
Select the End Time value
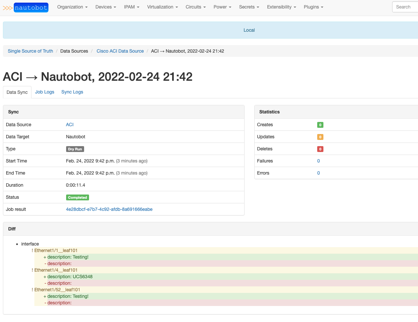[107, 173]
